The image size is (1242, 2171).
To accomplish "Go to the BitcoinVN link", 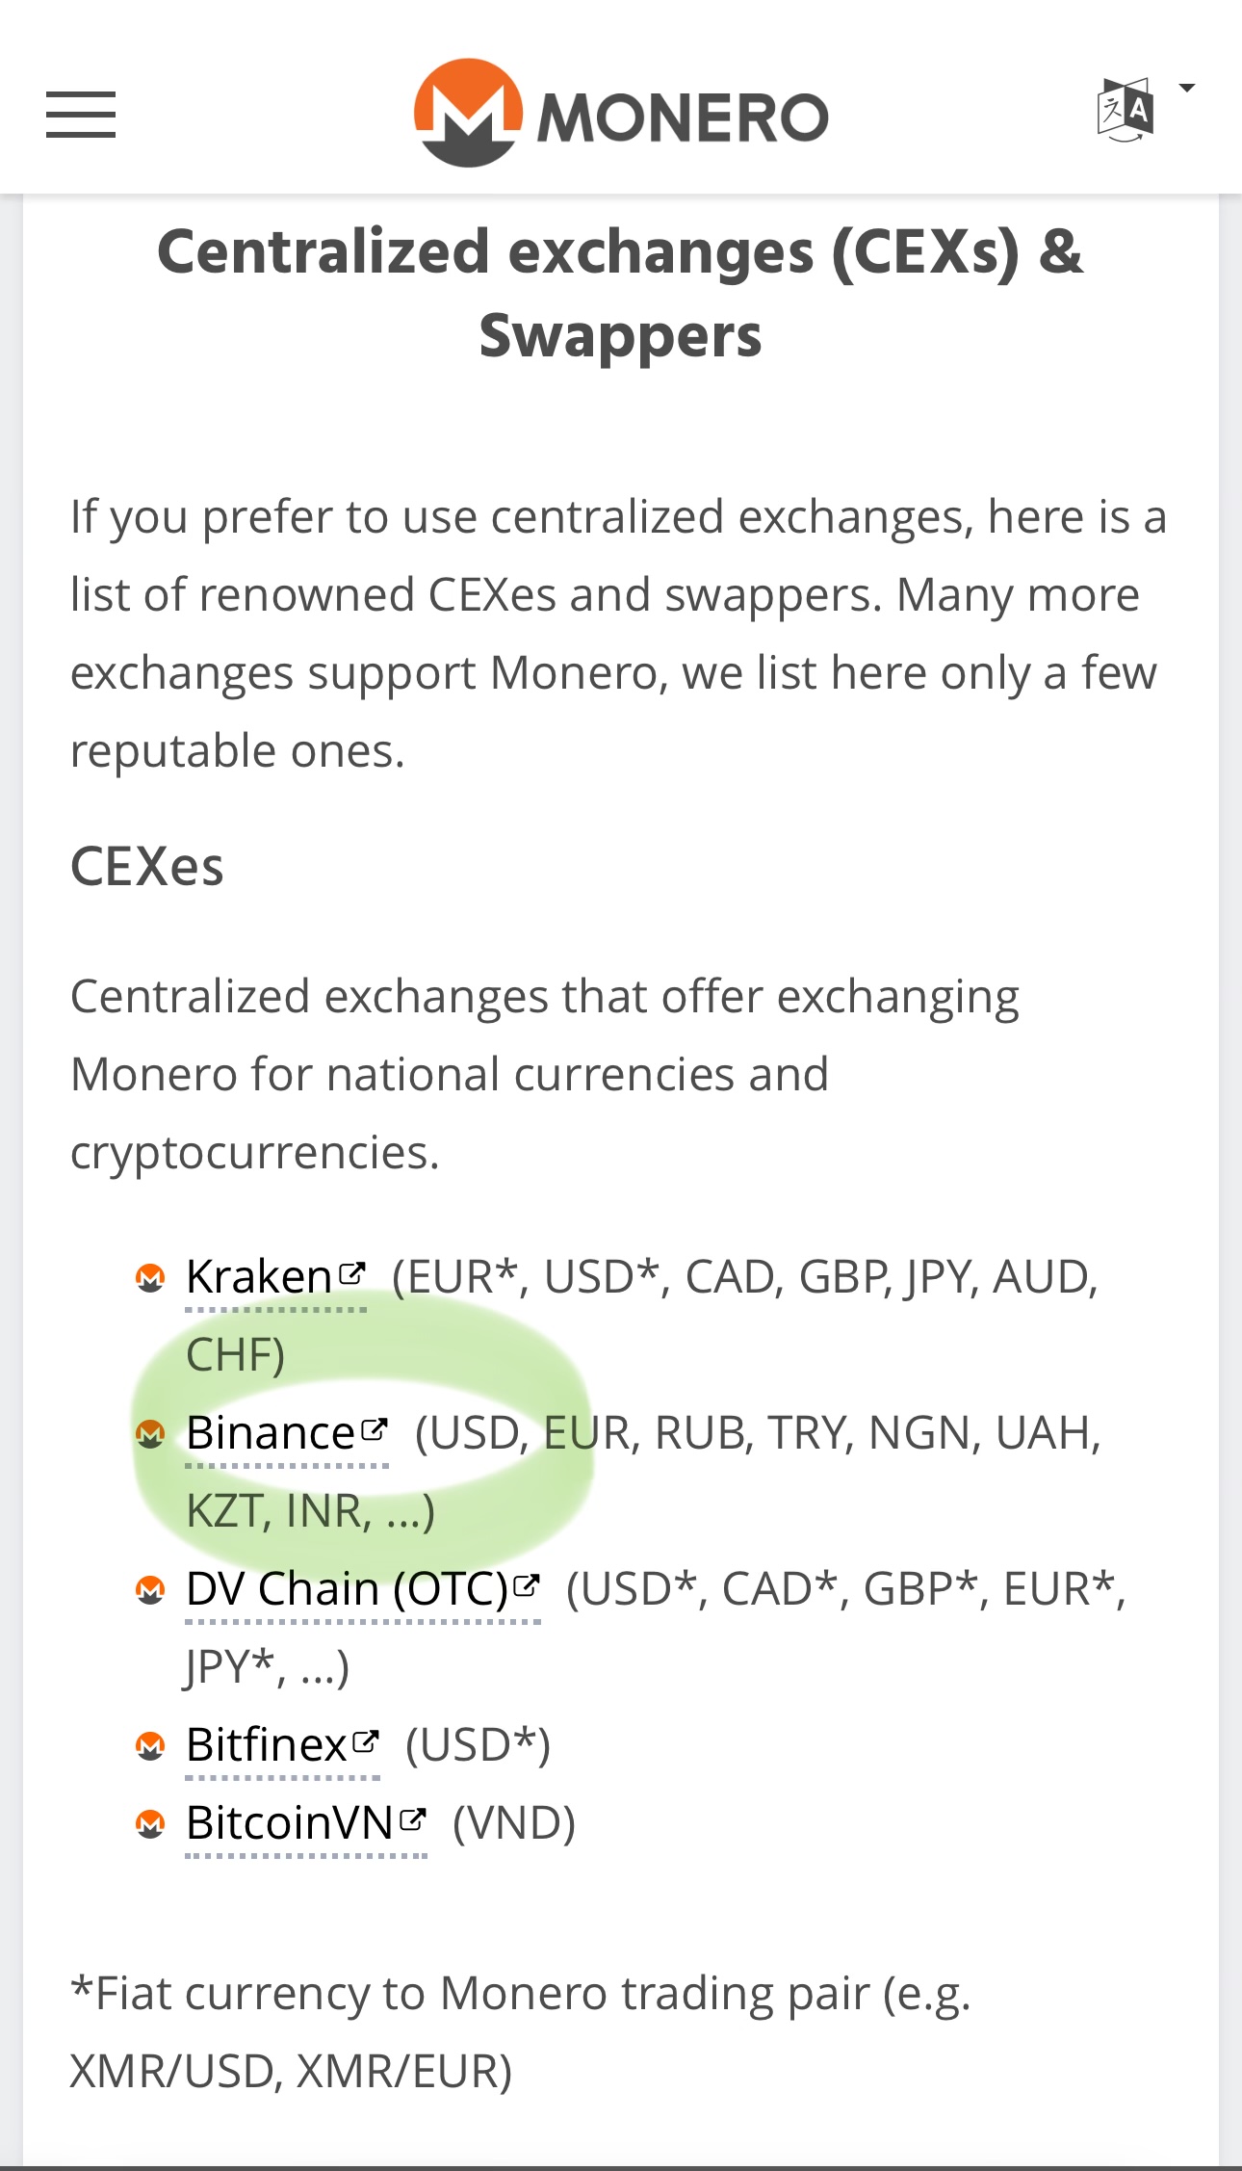I will [290, 1823].
